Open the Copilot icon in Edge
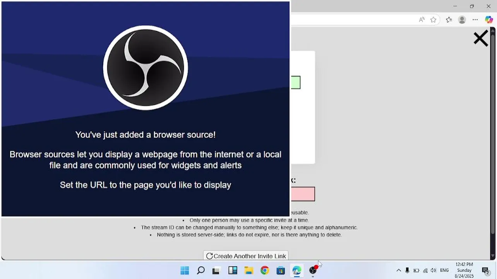 [489, 20]
